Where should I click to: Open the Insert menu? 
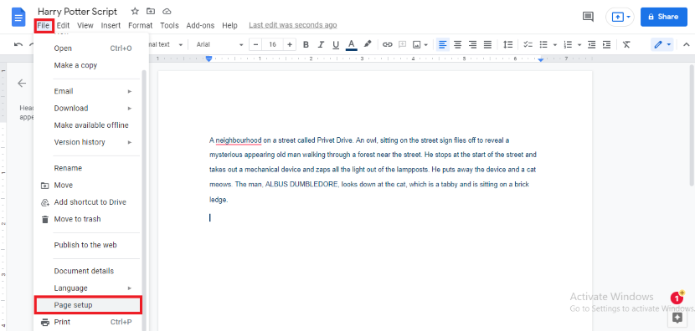(x=111, y=26)
